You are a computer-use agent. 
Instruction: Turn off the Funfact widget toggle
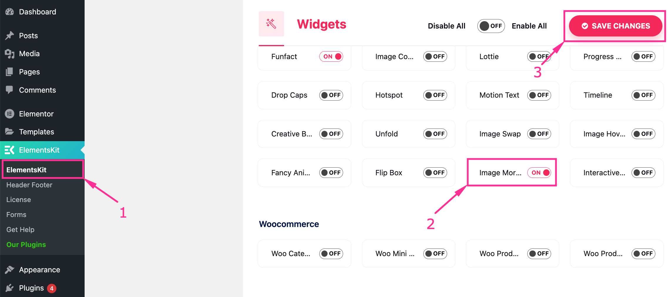331,56
